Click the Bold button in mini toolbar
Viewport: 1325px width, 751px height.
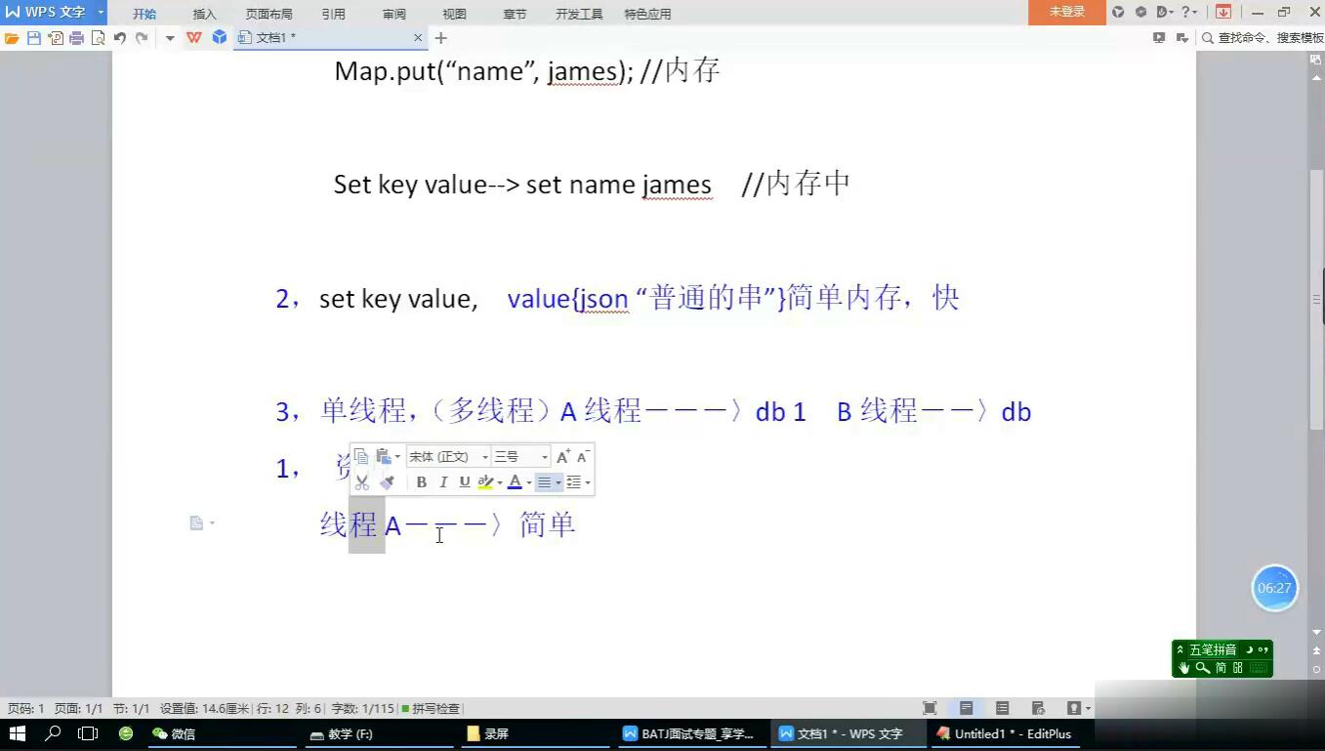[421, 482]
